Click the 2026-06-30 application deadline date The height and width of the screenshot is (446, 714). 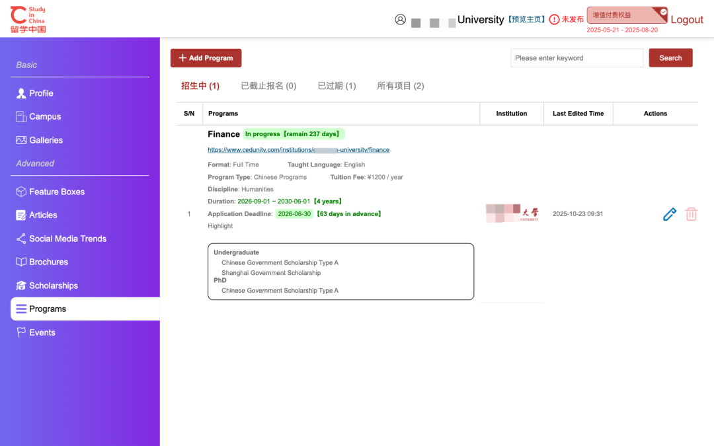click(294, 214)
